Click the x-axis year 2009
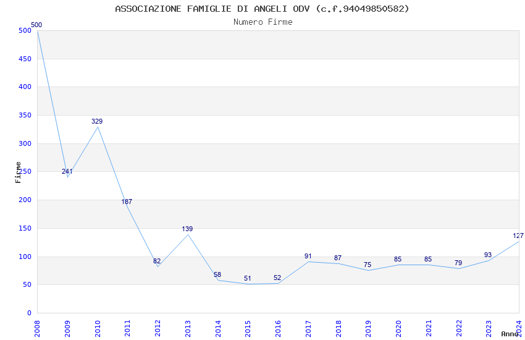This screenshot has height=340, width=525. pyautogui.click(x=67, y=328)
